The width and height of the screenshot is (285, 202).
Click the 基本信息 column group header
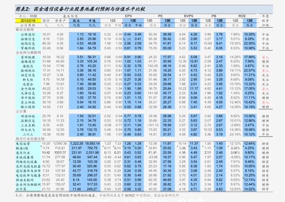(70, 16)
